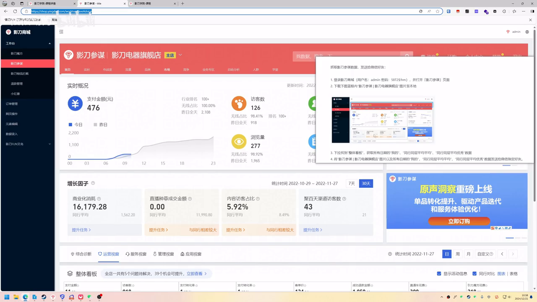Select the 30天 time range
This screenshot has width=537, height=302.
[366, 183]
